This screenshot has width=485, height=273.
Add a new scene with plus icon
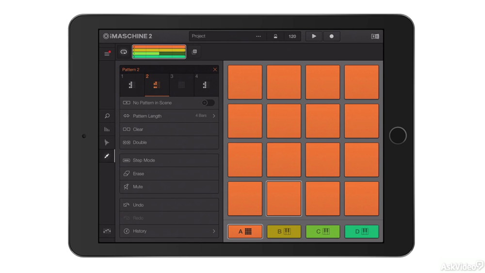coord(194,51)
